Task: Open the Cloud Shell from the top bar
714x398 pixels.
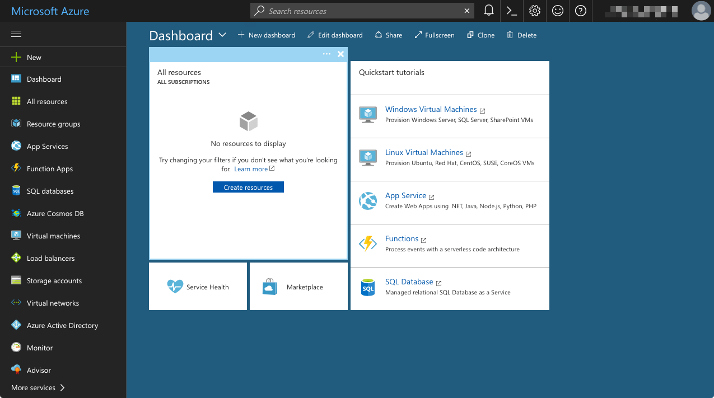Action: [x=511, y=11]
